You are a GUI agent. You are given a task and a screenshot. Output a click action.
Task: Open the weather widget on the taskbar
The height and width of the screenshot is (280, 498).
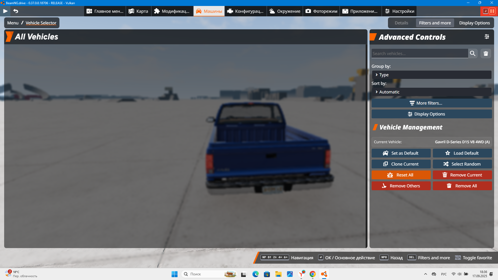point(21,274)
